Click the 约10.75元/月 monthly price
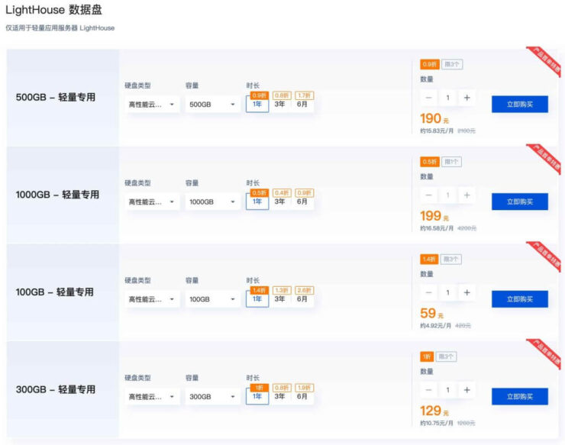The height and width of the screenshot is (445, 565). tap(437, 423)
